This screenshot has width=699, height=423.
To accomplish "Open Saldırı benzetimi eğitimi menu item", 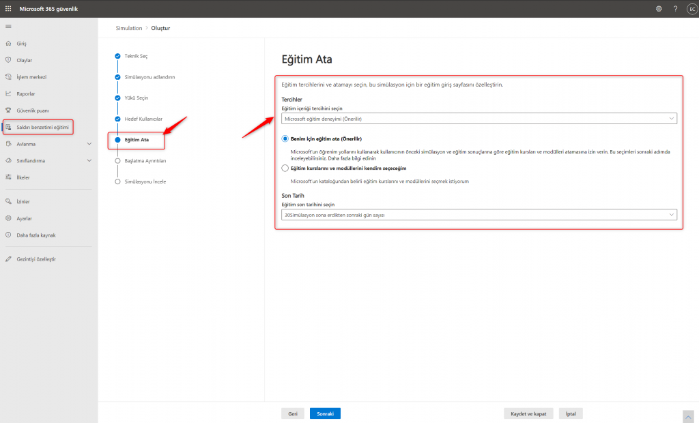I will [42, 127].
